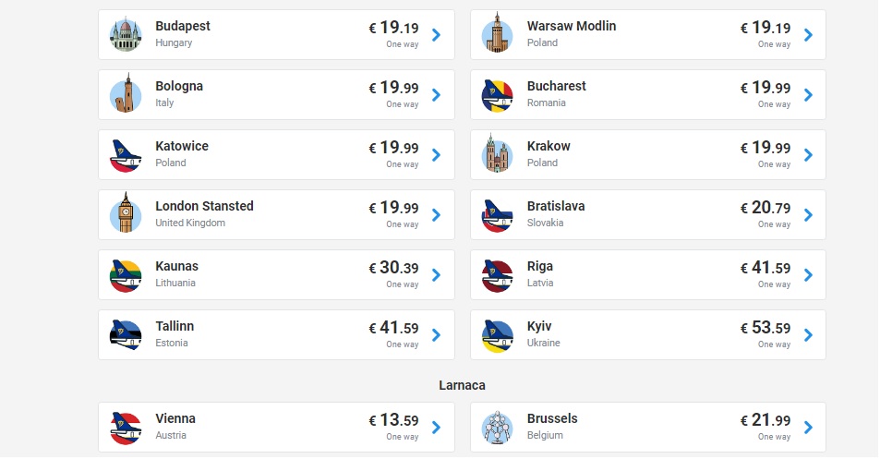
Task: Click the Brussels Atomium icon
Action: click(497, 428)
